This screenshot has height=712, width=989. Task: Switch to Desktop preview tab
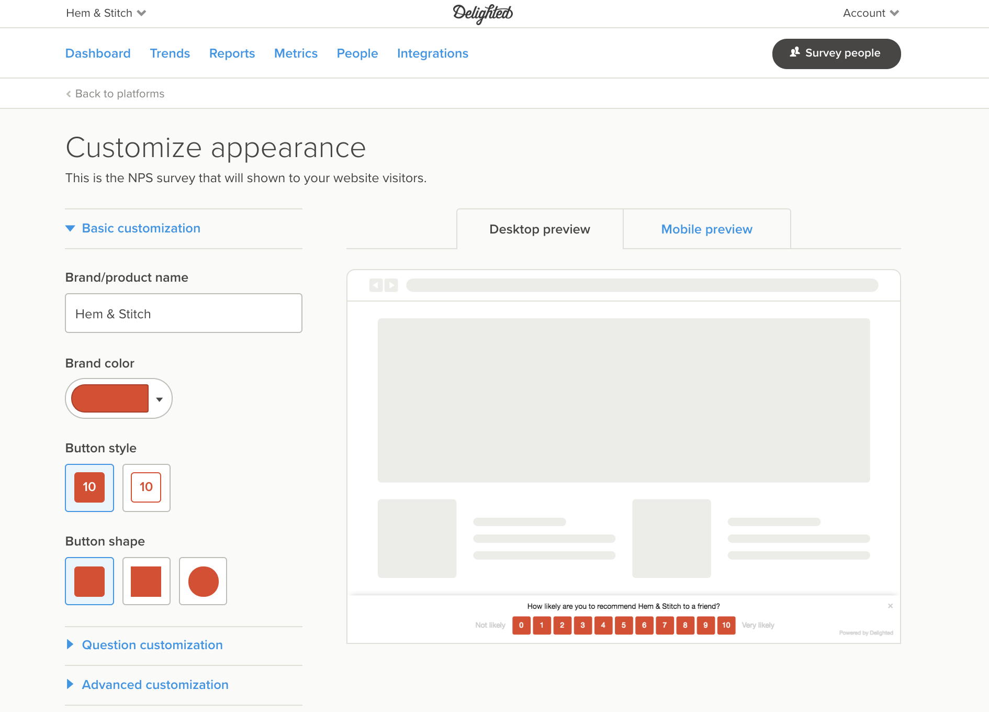click(x=540, y=229)
